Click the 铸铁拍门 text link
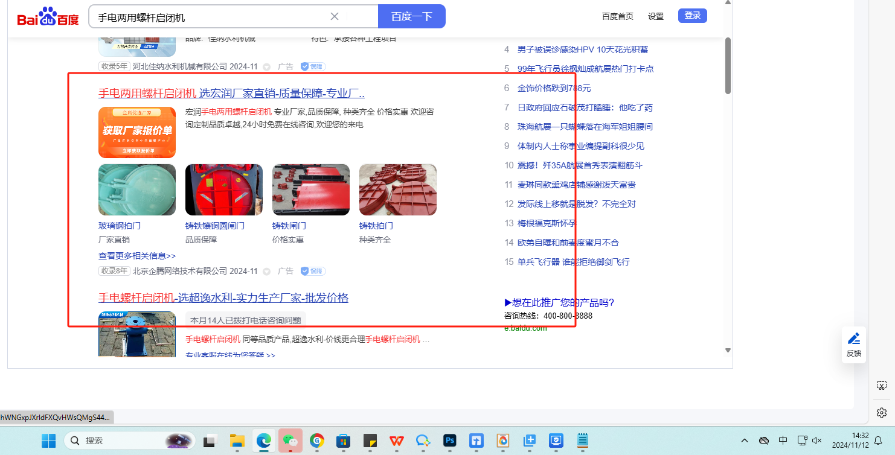Screen dimensions: 895x455 point(376,226)
